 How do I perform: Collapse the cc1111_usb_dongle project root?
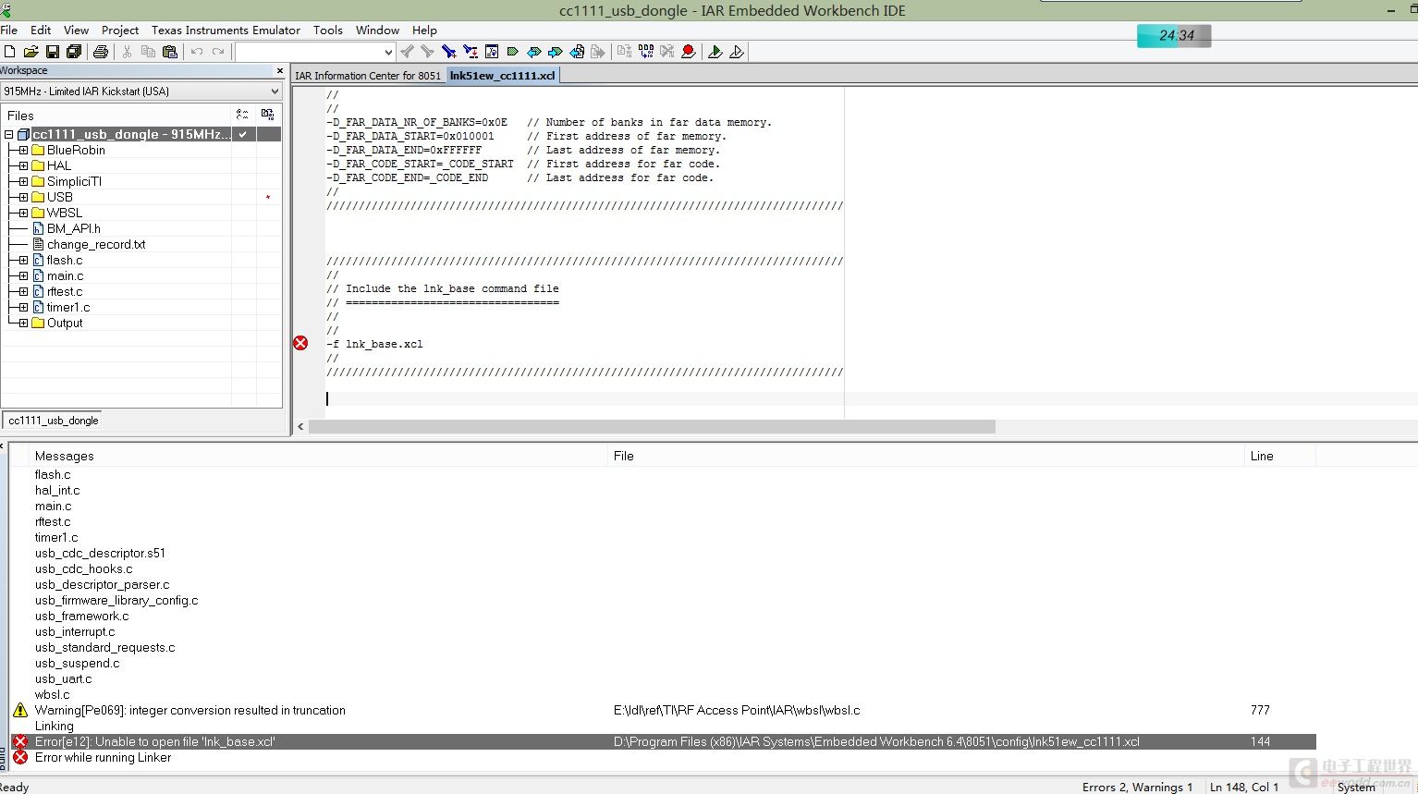coord(8,134)
